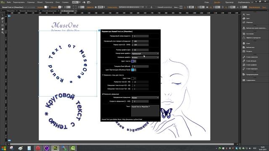Click Скорость вращения value field
This screenshot has width=269, height=151.
[141, 102]
